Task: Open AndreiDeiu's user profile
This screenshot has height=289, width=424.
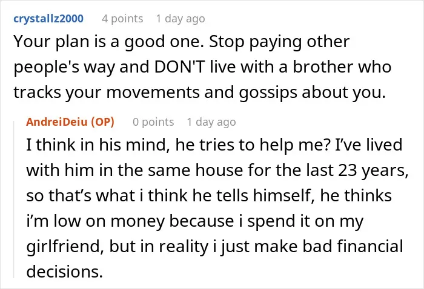Action: (x=57, y=122)
